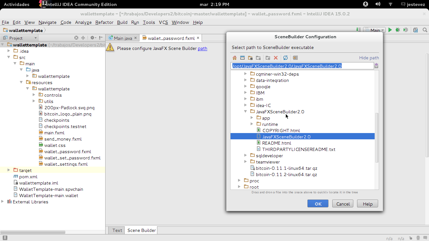Open Actividades overview in top panel
The width and height of the screenshot is (429, 241).
(17, 4)
